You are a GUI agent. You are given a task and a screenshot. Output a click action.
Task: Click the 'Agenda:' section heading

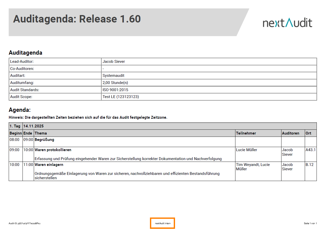(20, 110)
